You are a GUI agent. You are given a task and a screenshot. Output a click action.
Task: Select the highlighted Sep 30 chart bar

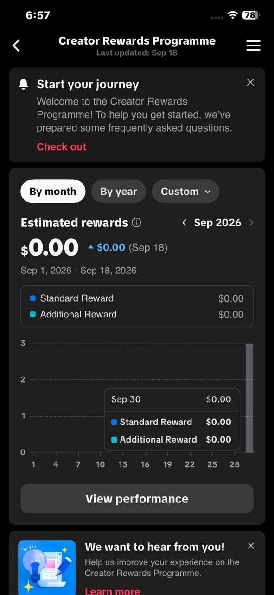(x=249, y=398)
